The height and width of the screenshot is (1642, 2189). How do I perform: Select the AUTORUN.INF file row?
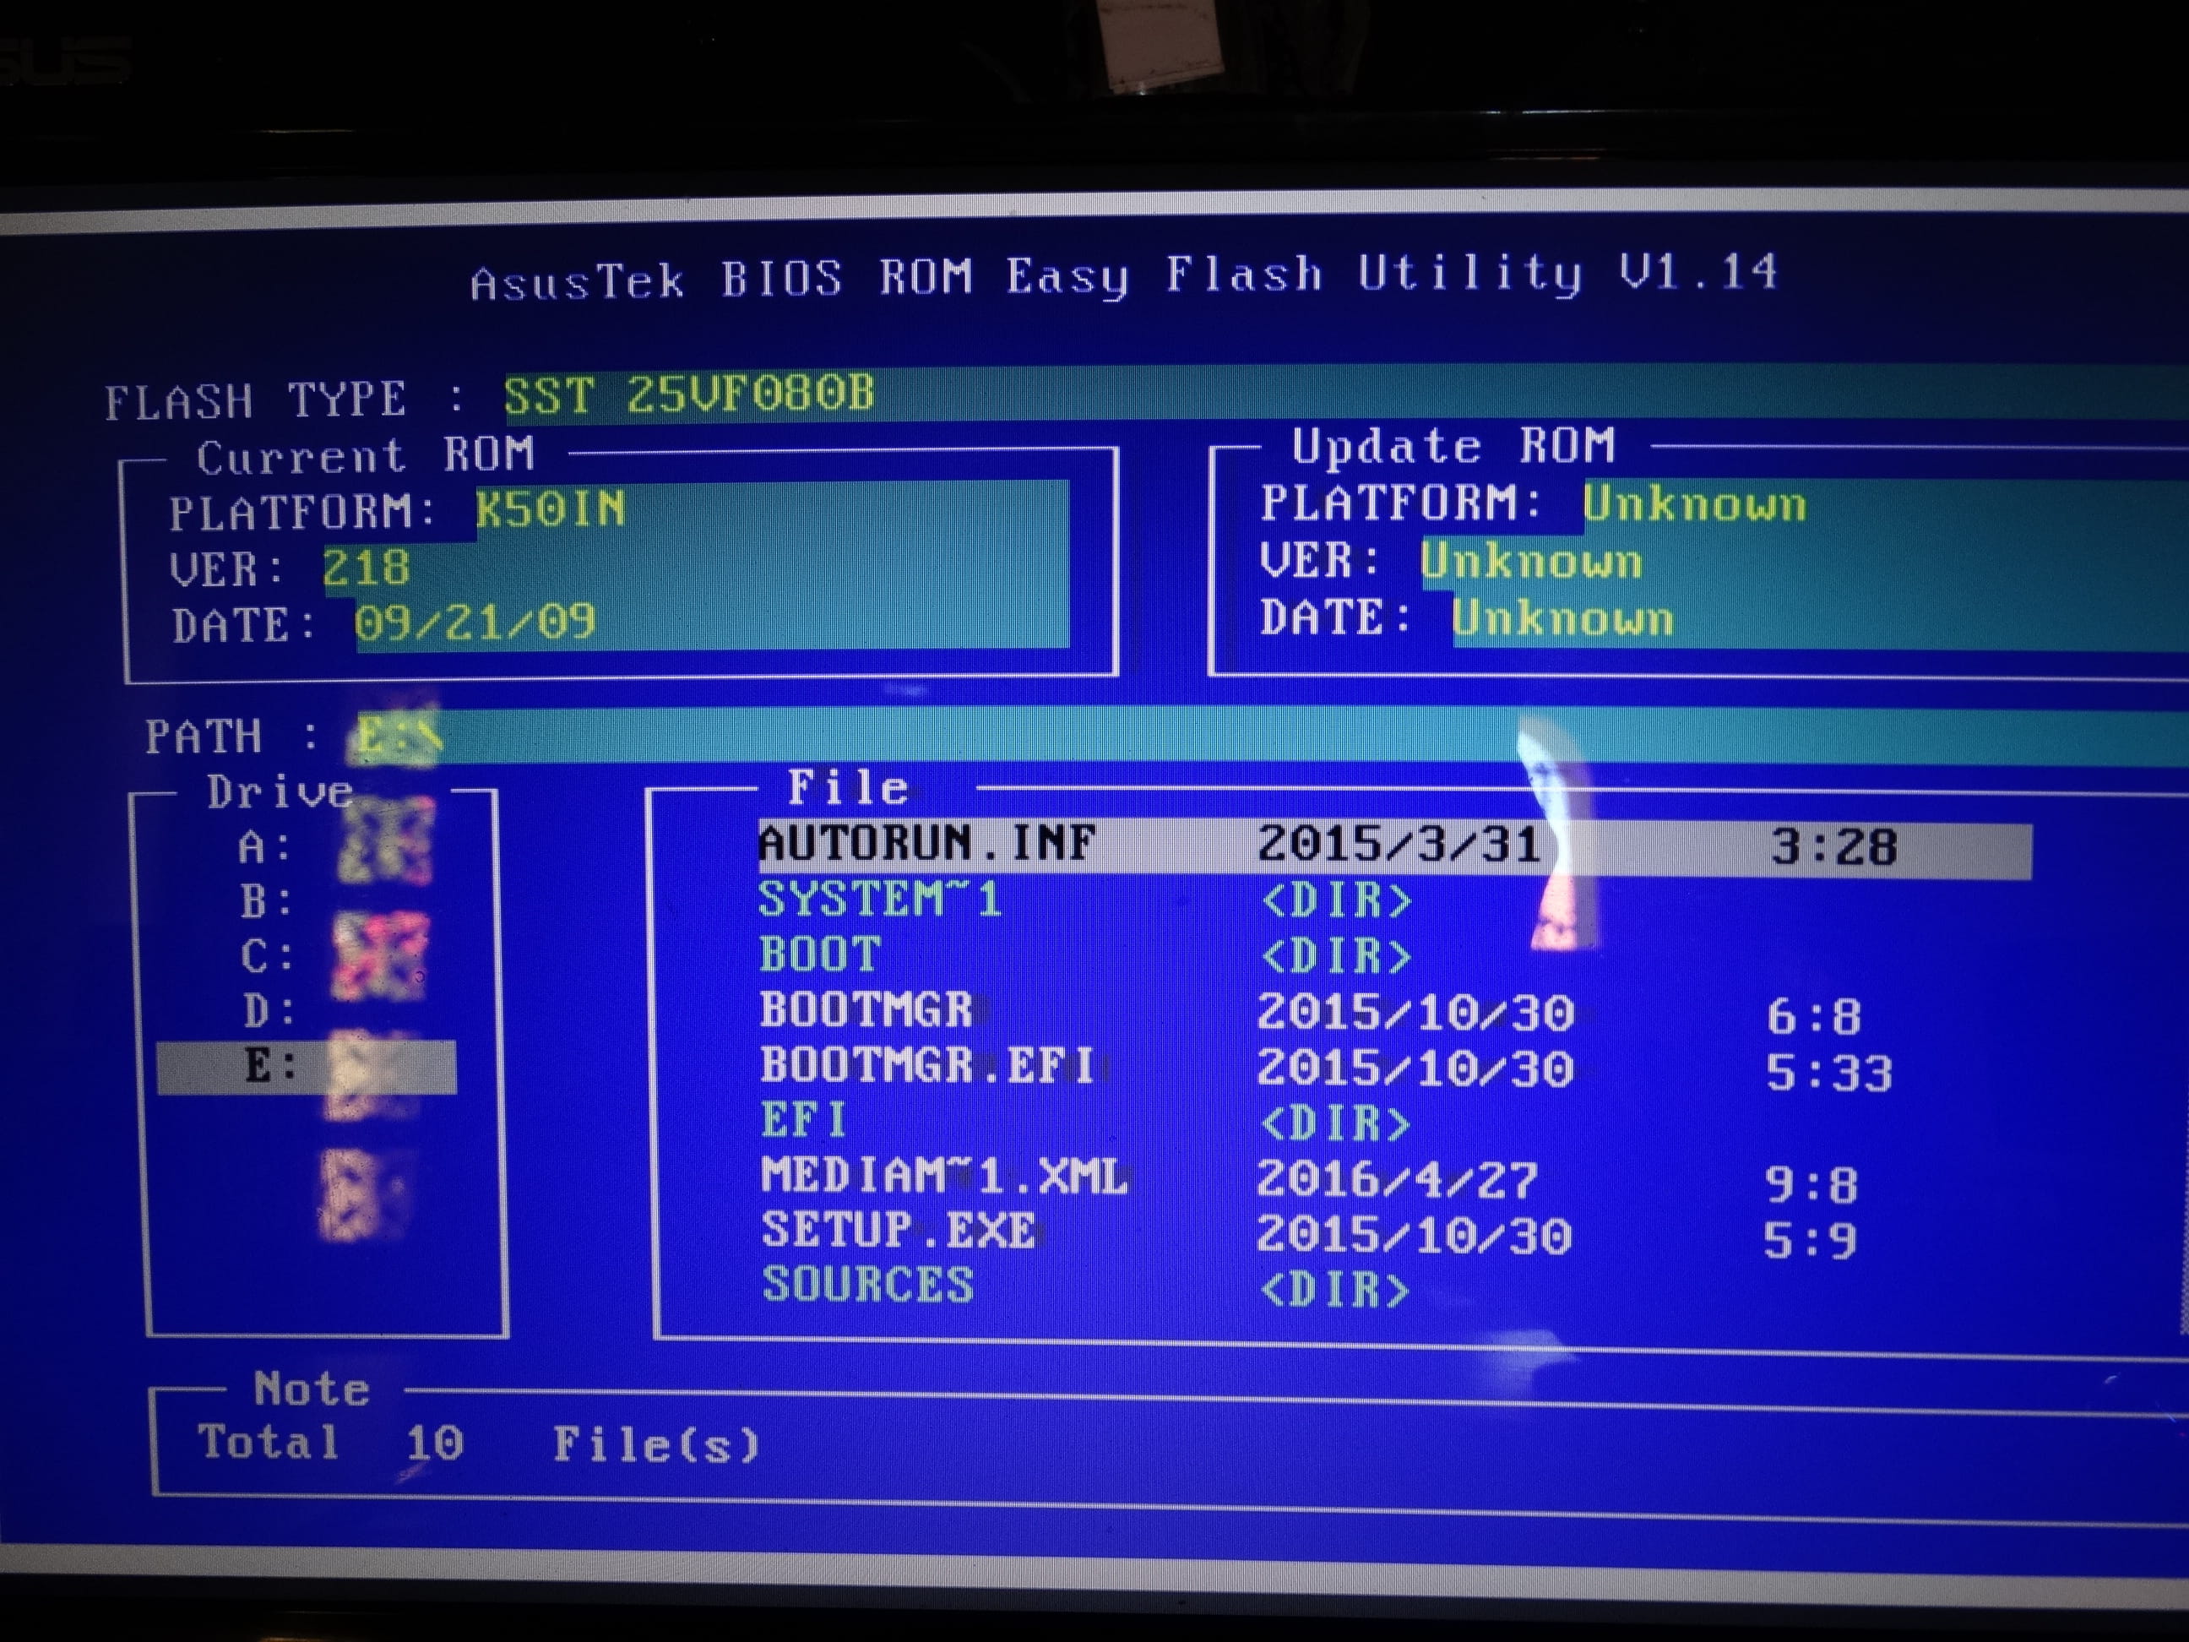(x=1394, y=847)
